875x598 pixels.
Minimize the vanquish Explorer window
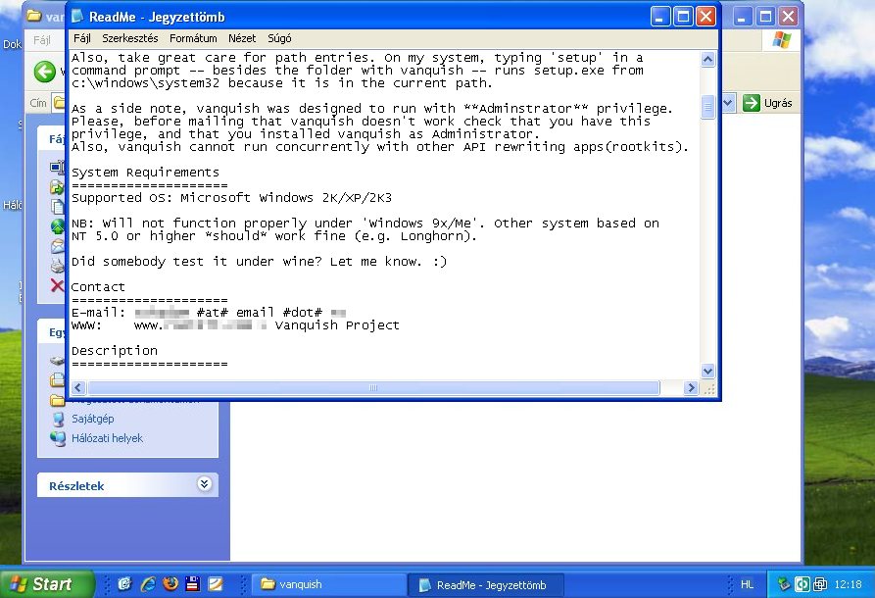click(x=742, y=17)
